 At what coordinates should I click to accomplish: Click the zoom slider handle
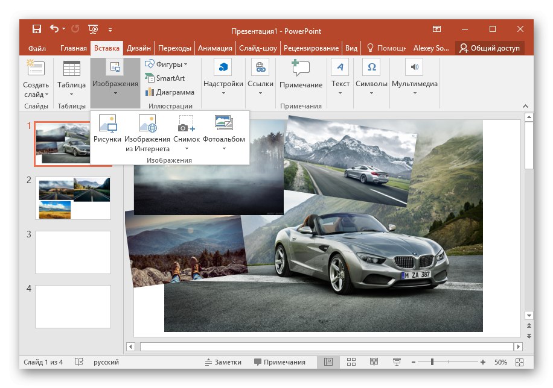coord(433,362)
